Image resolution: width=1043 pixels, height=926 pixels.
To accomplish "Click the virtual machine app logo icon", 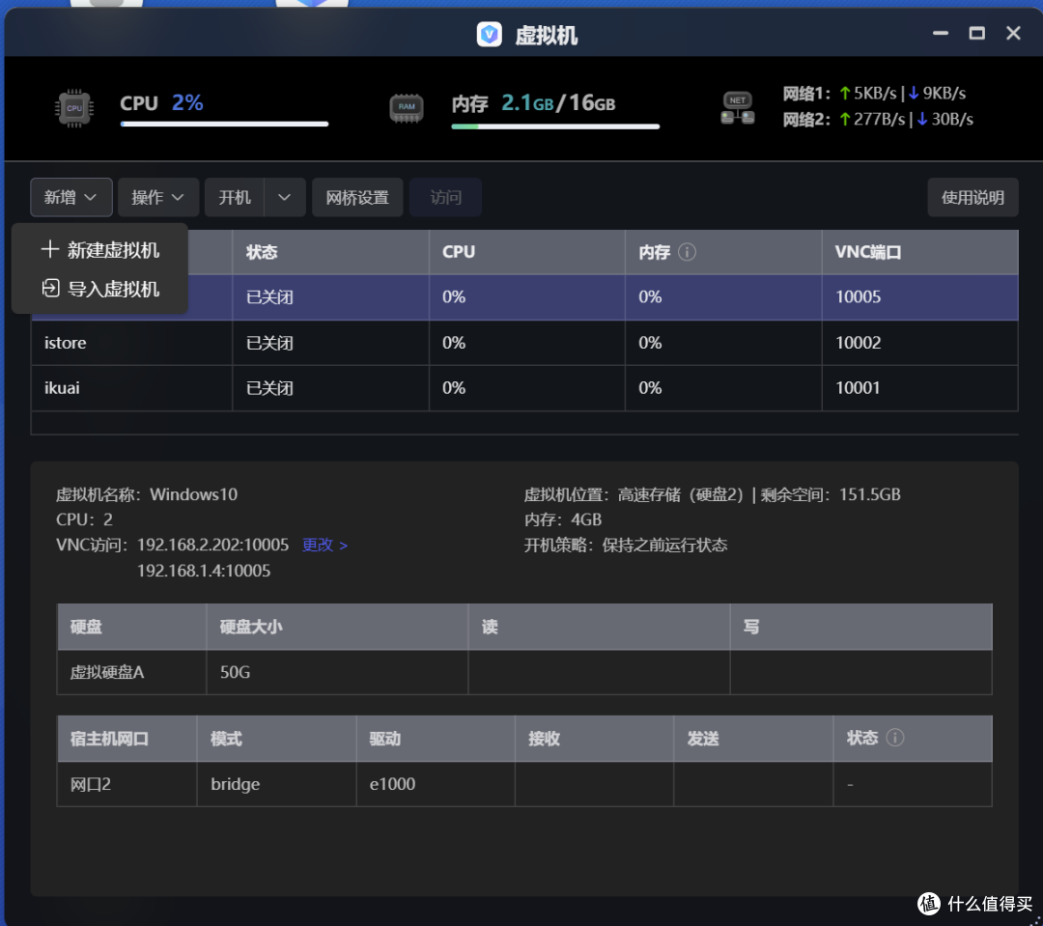I will tap(489, 34).
